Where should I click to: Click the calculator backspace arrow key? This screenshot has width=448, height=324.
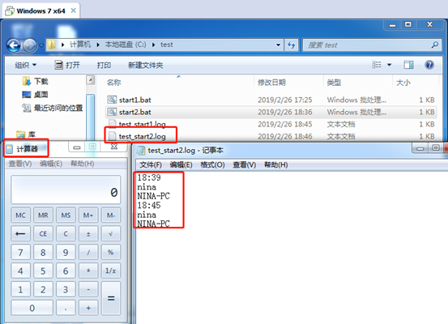(x=20, y=234)
